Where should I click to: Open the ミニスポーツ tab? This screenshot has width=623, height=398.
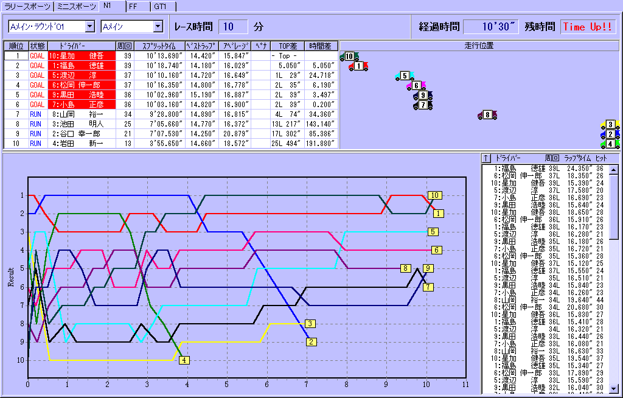[x=76, y=7]
